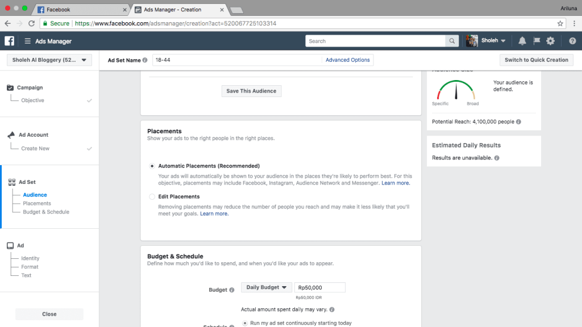Screen dimensions: 582x327
Task: Go to Create New under Ad Account
Action: (x=35, y=149)
